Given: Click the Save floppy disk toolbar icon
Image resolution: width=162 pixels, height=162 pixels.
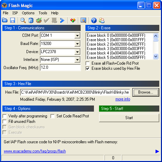Looking at the screenshot, I should coord(13,20).
